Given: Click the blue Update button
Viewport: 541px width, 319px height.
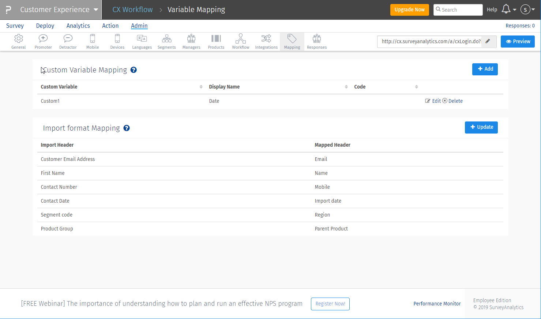Looking at the screenshot, I should point(481,127).
